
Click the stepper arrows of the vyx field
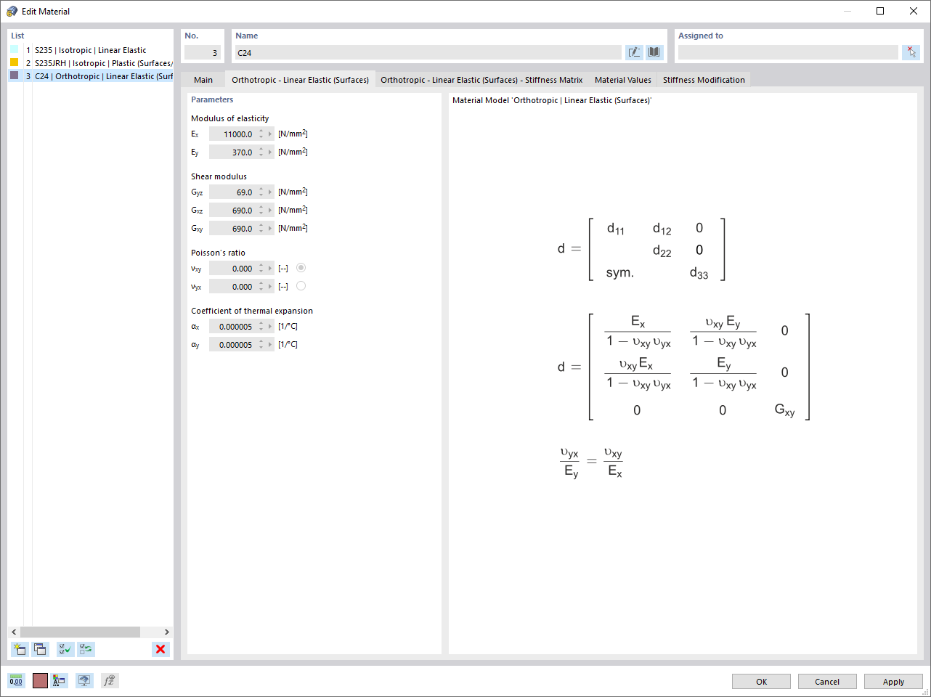pos(261,287)
